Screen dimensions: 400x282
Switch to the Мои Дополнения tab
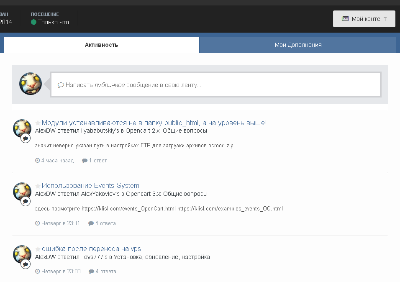pos(298,45)
